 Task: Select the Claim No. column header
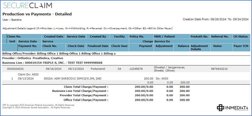14,37
